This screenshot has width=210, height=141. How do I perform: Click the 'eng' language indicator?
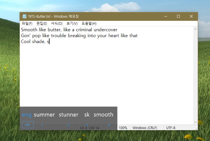pos(27,115)
